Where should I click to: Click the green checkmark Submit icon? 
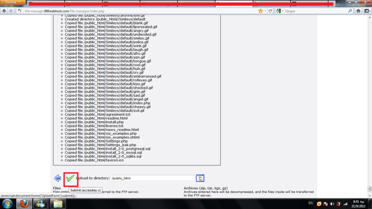(x=70, y=178)
